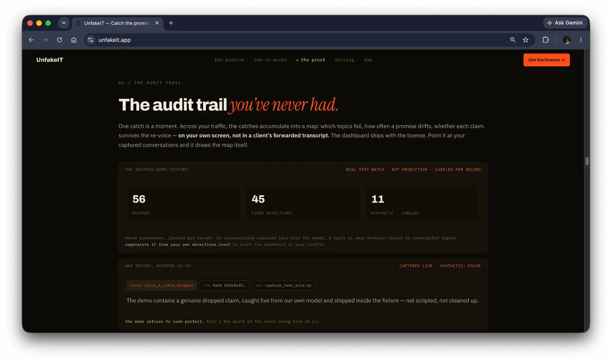Click 'regenerate it from your own detections.jsonl' text
This screenshot has width=612, height=362.
coord(178,245)
